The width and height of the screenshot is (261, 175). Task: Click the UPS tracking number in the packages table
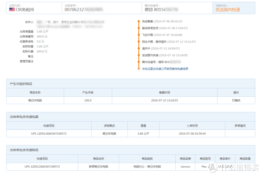coord(49,134)
